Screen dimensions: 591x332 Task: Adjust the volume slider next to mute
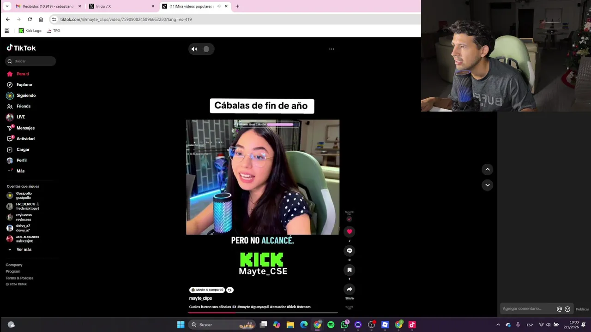click(x=206, y=49)
